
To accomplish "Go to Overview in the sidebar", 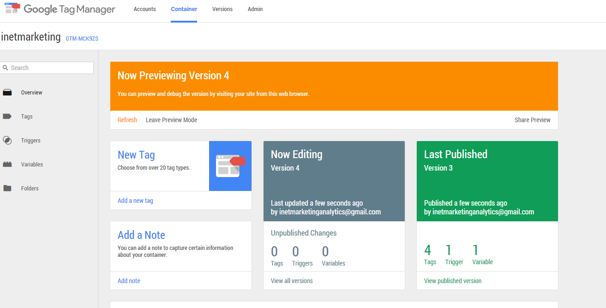I will pyautogui.click(x=31, y=93).
